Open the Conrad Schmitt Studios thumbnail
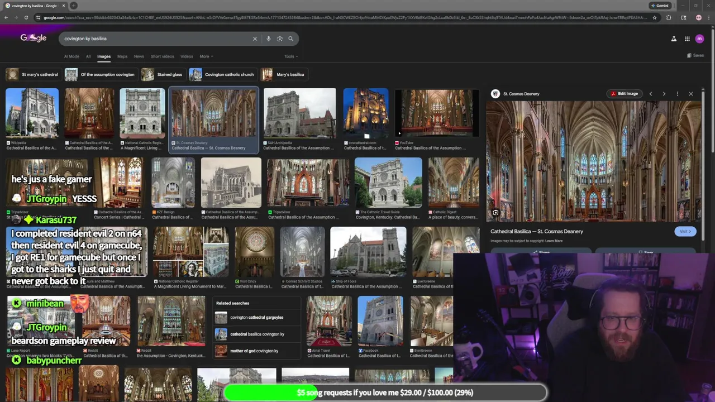The image size is (715, 402). click(302, 252)
